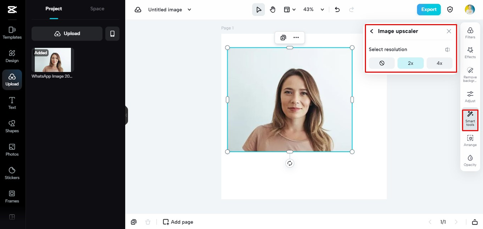The width and height of the screenshot is (483, 229).
Task: Switch to the Project tab
Action: (54, 9)
